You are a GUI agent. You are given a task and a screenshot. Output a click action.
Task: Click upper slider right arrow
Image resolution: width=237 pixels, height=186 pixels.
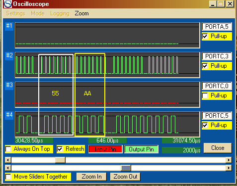[x=229, y=160]
